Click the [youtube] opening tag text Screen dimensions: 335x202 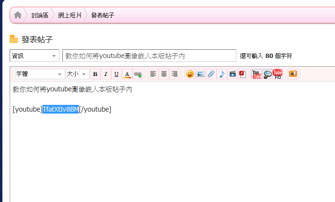(28, 109)
